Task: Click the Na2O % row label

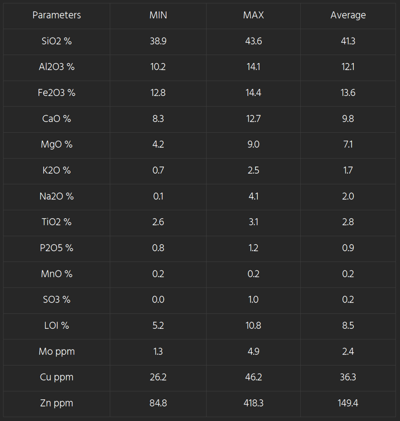Action: pos(56,196)
